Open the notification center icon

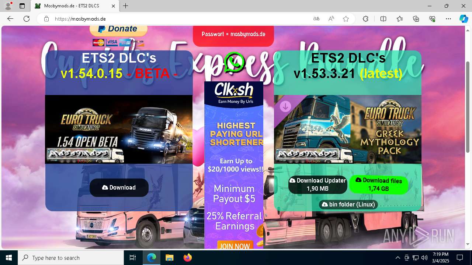point(460,258)
